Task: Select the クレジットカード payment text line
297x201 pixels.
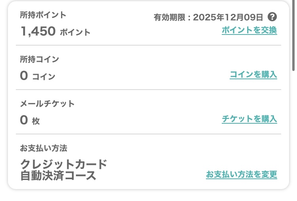Action: (64, 164)
